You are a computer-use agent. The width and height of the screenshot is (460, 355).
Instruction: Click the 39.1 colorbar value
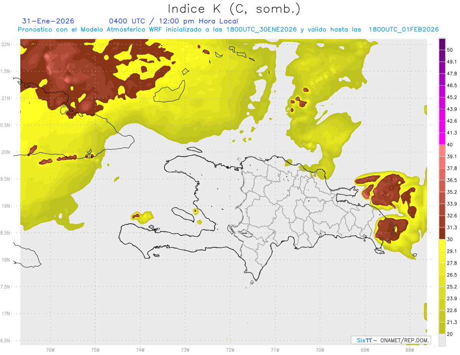[x=452, y=157]
